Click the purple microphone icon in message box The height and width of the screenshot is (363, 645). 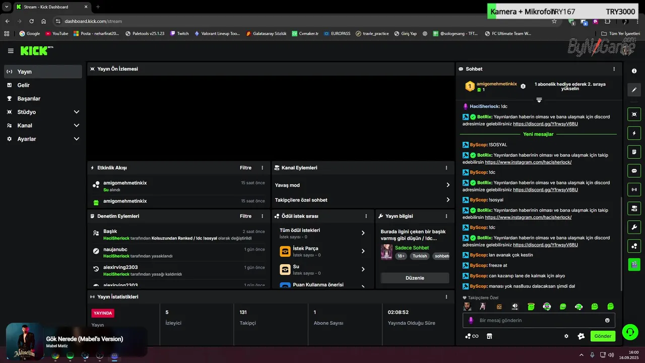coord(471,320)
